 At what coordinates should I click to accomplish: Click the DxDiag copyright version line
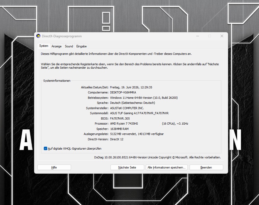[158, 157]
